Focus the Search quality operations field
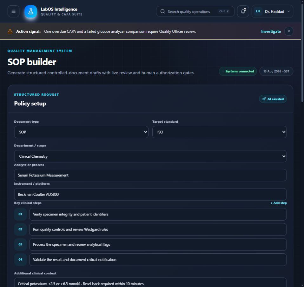 [195, 11]
